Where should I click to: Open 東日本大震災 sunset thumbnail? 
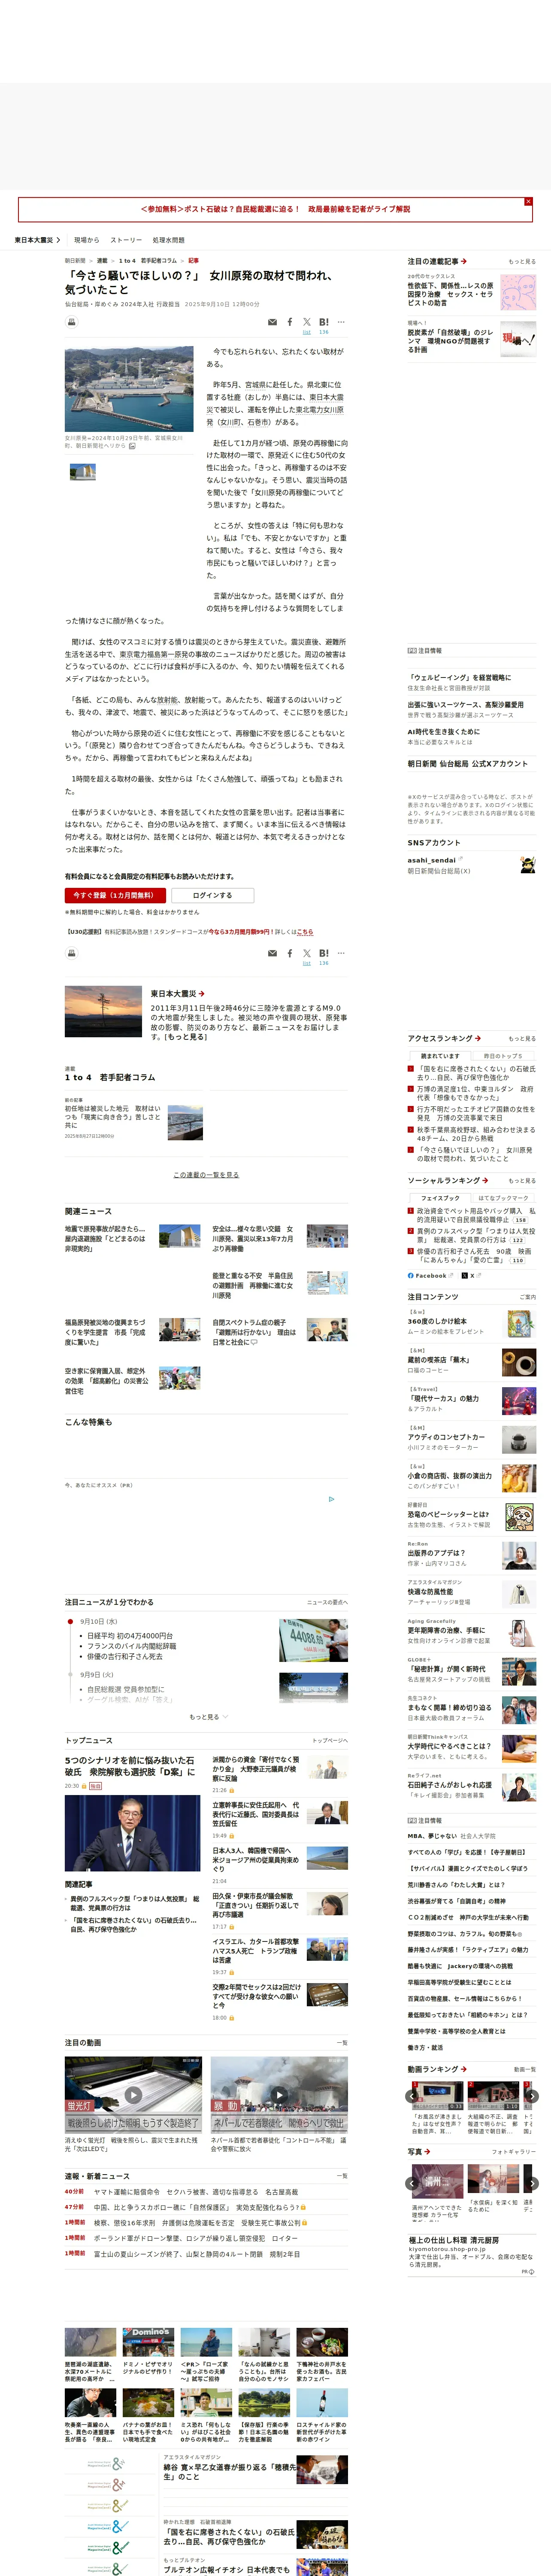point(103,1011)
